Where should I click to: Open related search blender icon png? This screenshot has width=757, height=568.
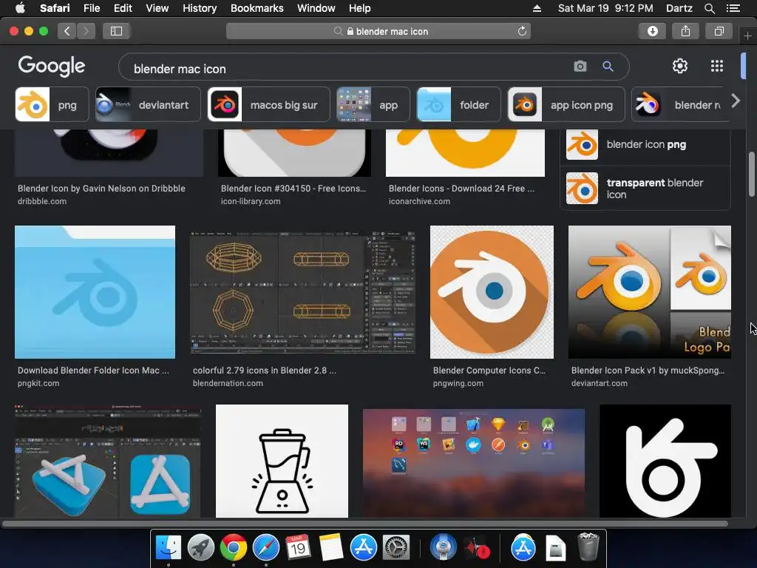pyautogui.click(x=645, y=144)
